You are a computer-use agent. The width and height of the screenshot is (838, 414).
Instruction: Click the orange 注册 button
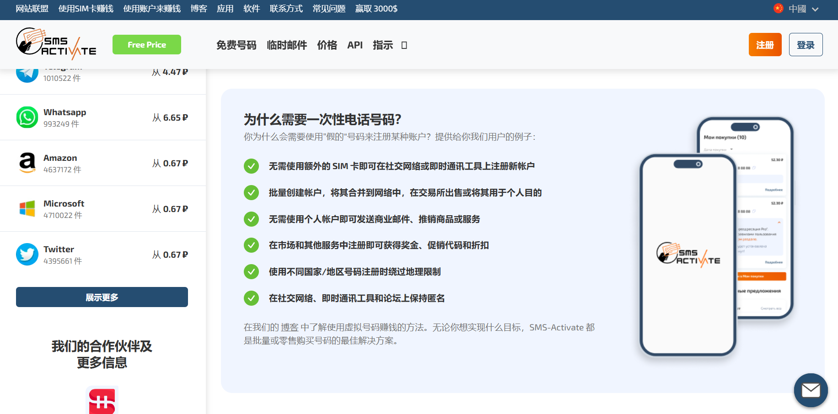(x=765, y=45)
